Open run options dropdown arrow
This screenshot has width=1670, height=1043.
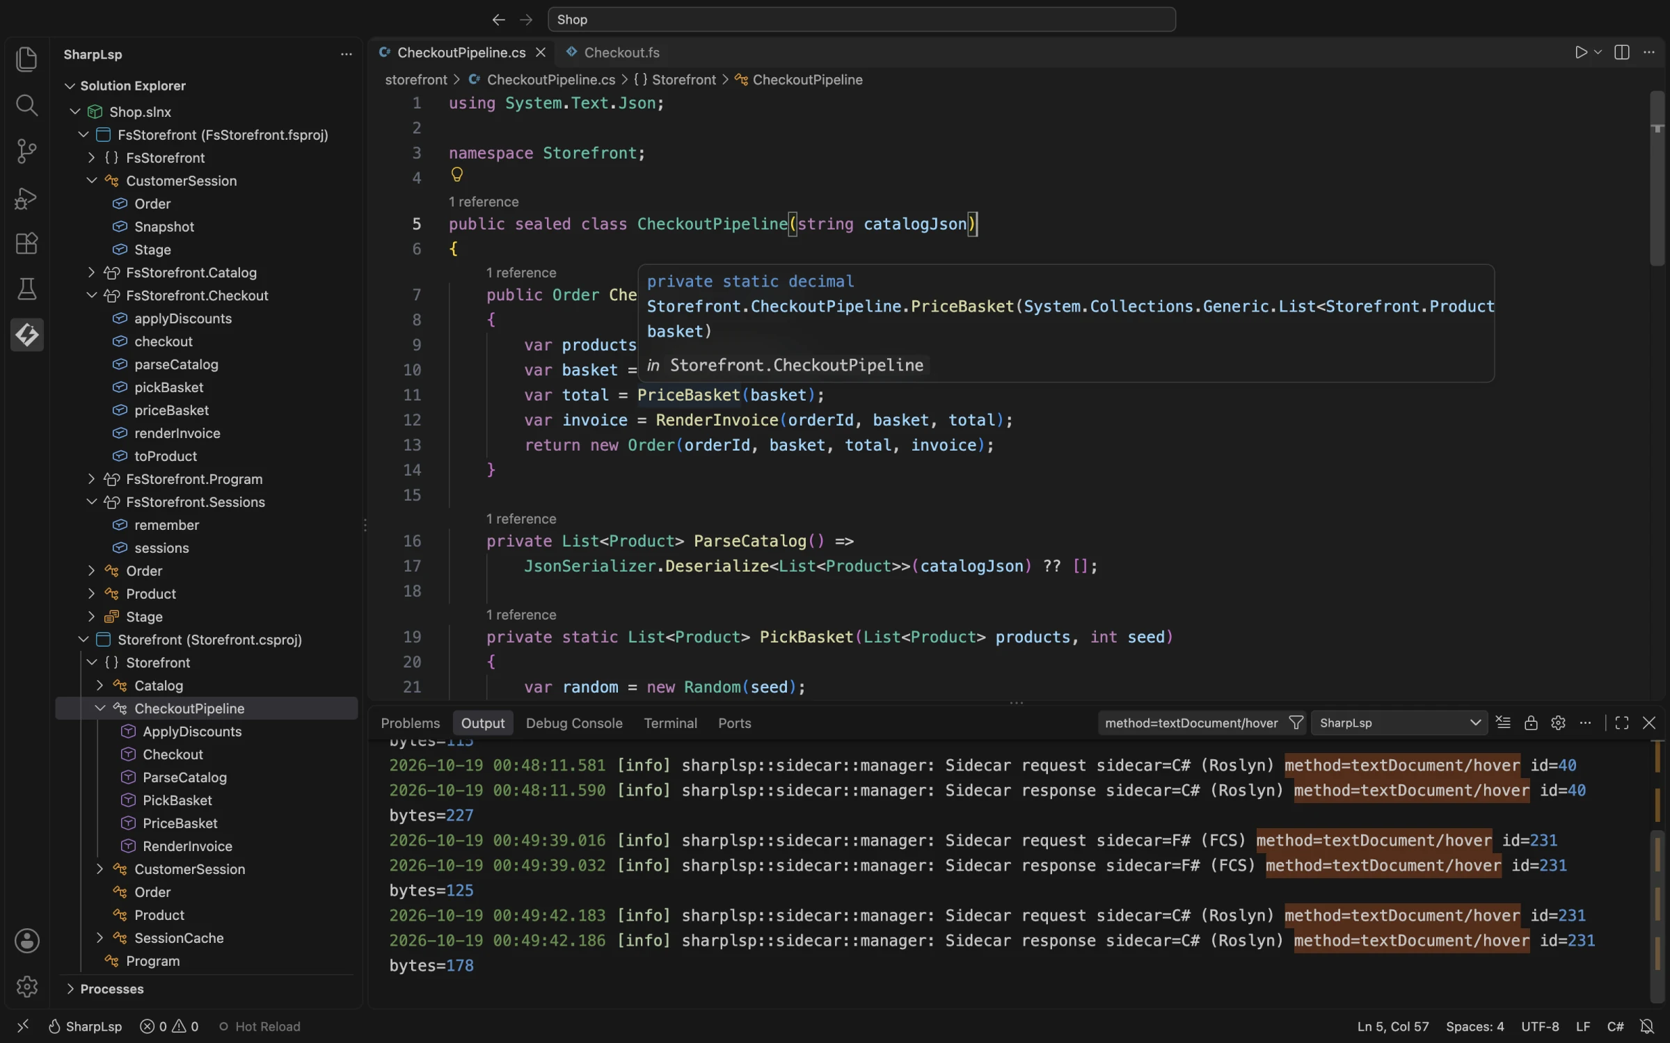tap(1598, 52)
